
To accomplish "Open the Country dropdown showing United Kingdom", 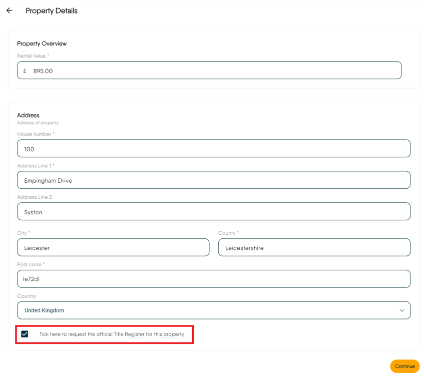I will tap(213, 310).
